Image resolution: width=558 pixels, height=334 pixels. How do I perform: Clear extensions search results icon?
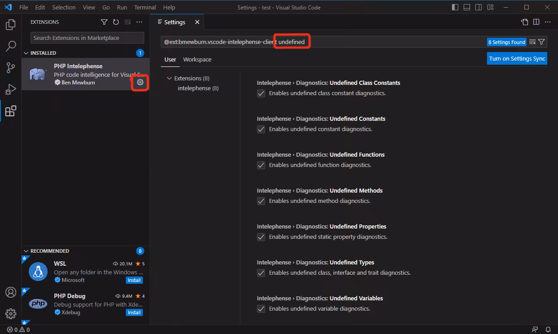128,22
